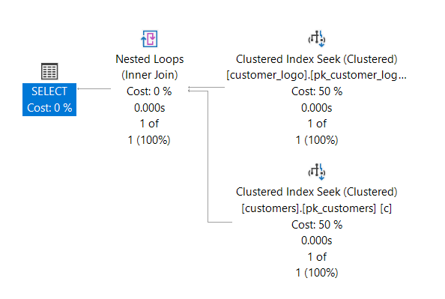
Task: Click the customers Clustered Index Seek icon
Action: 317,172
